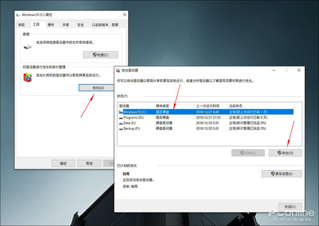Click 优化(O) button in the 优化驱动器 window
This screenshot has height=226, width=319.
(285, 153)
